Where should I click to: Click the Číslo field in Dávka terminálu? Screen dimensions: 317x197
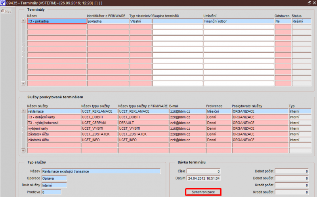(203, 171)
